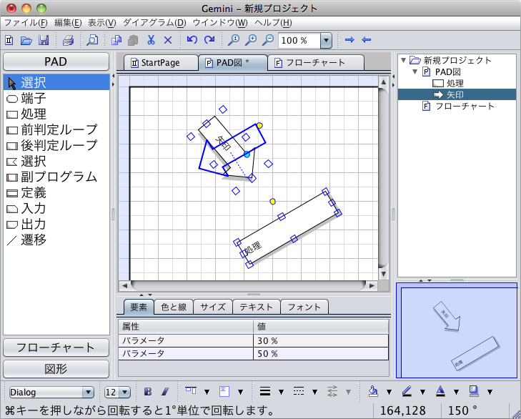This screenshot has height=419, width=521.
Task: Click the copy icon in toolbar
Action: pyautogui.click(x=116, y=40)
